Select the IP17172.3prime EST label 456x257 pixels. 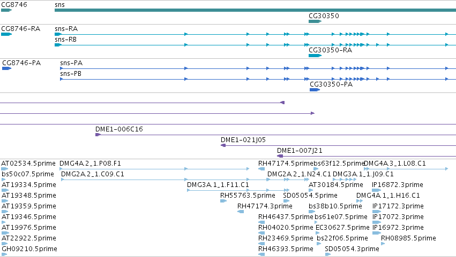point(398,206)
